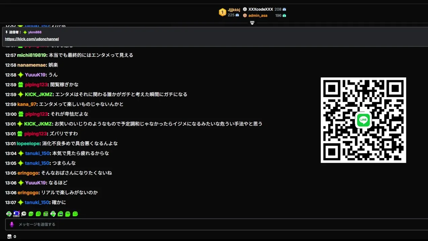
Task: Click username michi819819 at 12:57
Action: pyautogui.click(x=32, y=55)
